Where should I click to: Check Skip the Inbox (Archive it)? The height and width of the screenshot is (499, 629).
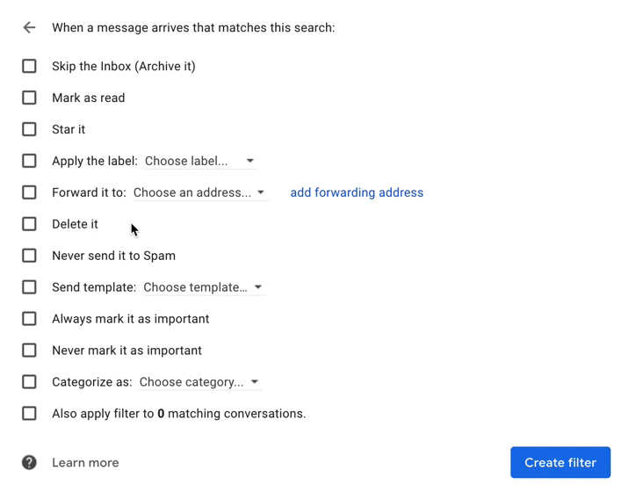click(x=29, y=66)
